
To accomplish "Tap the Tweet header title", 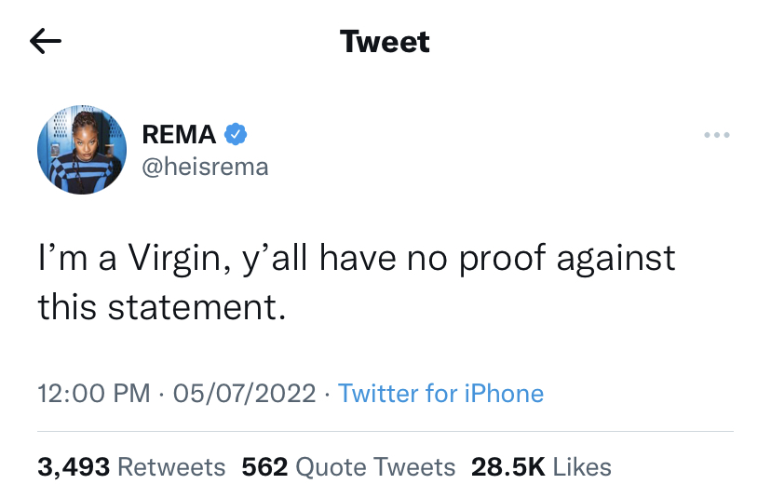I will pos(385,42).
